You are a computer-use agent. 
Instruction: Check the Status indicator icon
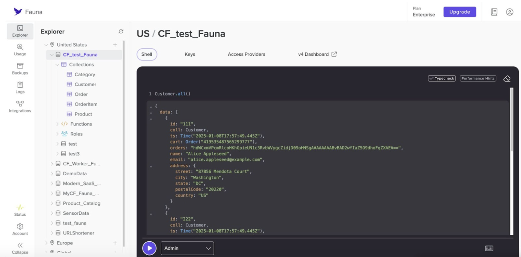pyautogui.click(x=20, y=207)
